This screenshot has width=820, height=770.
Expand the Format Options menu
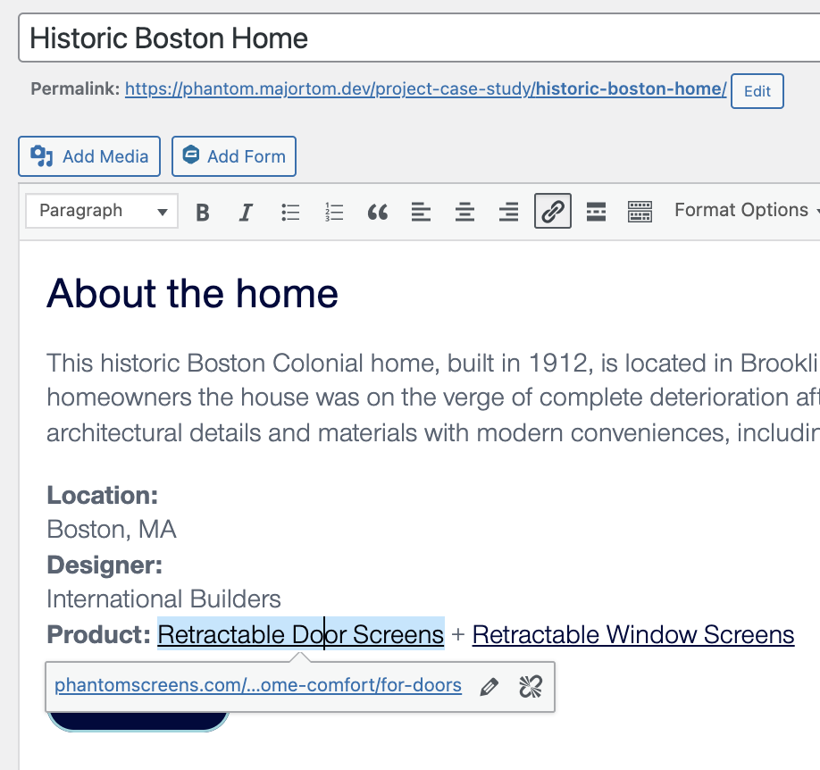745,211
